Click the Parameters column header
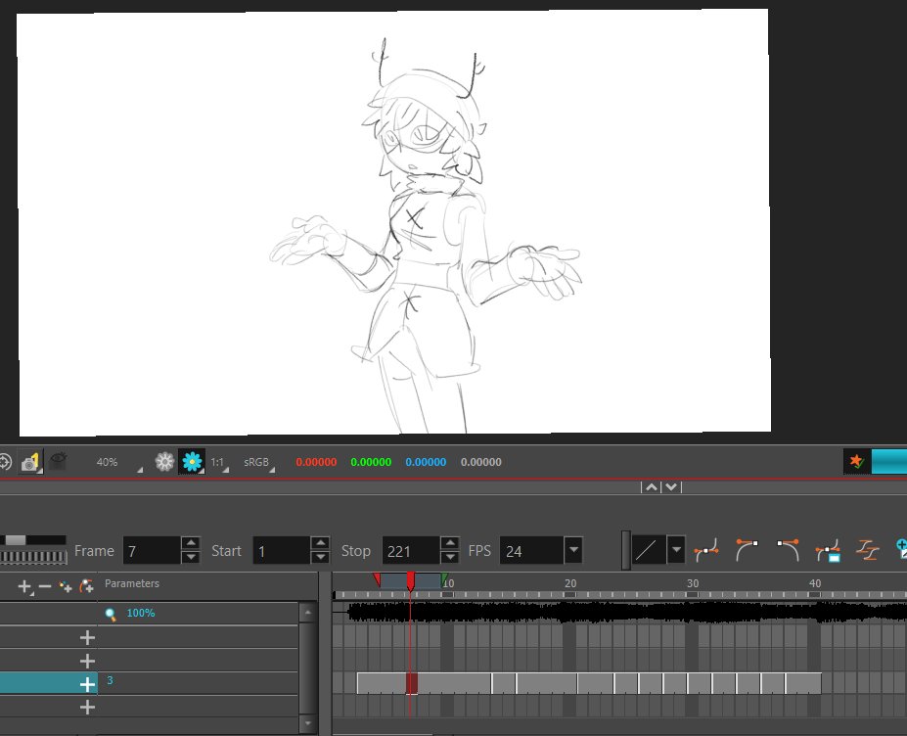This screenshot has height=736, width=907. click(132, 584)
